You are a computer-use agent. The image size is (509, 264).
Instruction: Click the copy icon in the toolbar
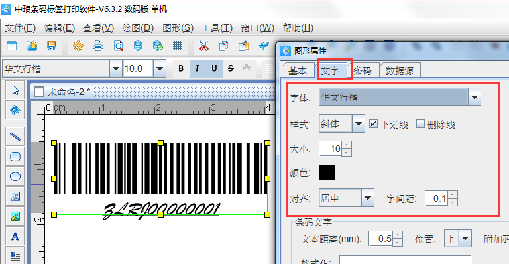223,46
